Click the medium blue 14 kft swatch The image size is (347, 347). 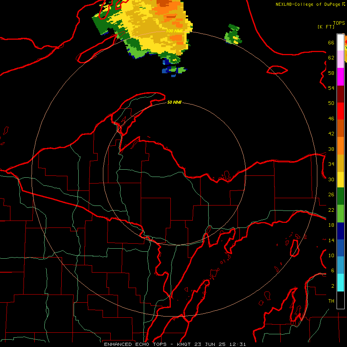(340, 248)
